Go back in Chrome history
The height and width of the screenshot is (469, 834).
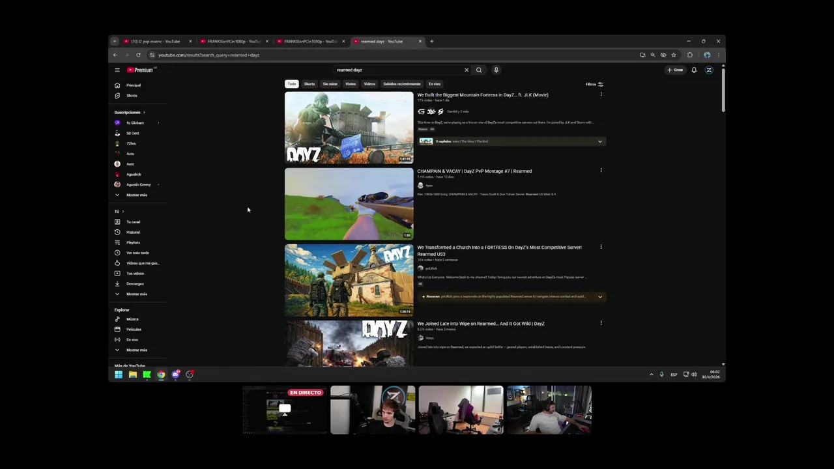click(115, 55)
